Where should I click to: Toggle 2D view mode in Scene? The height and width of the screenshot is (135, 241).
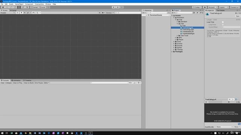click(x=17, y=13)
